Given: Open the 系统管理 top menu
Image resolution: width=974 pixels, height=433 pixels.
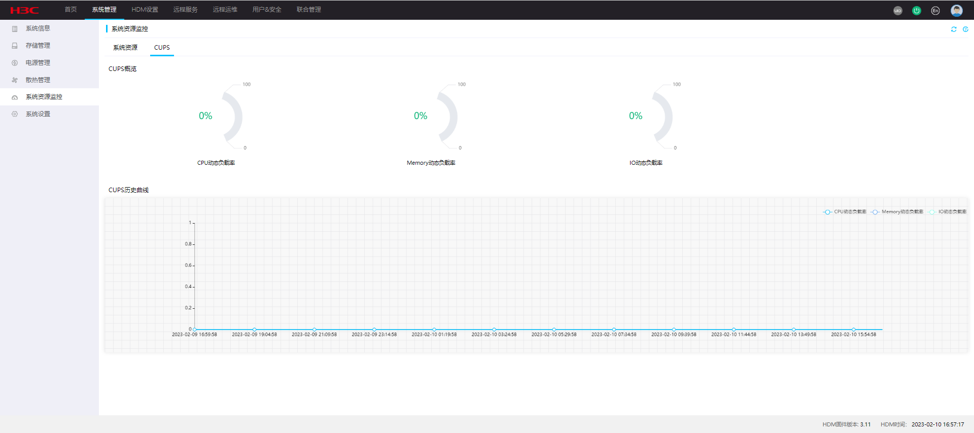Looking at the screenshot, I should [105, 10].
